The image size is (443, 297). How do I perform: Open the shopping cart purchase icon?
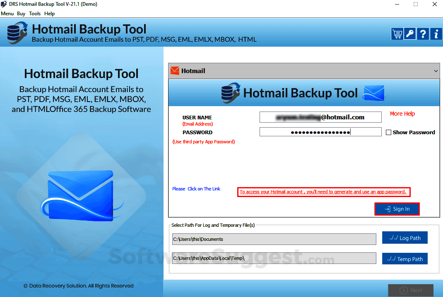tap(397, 33)
